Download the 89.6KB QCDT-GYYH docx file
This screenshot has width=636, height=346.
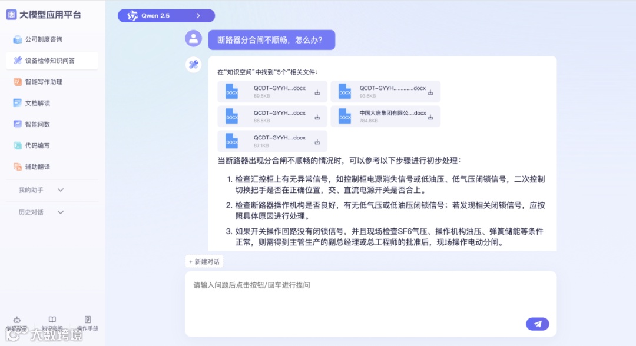pyautogui.click(x=317, y=92)
